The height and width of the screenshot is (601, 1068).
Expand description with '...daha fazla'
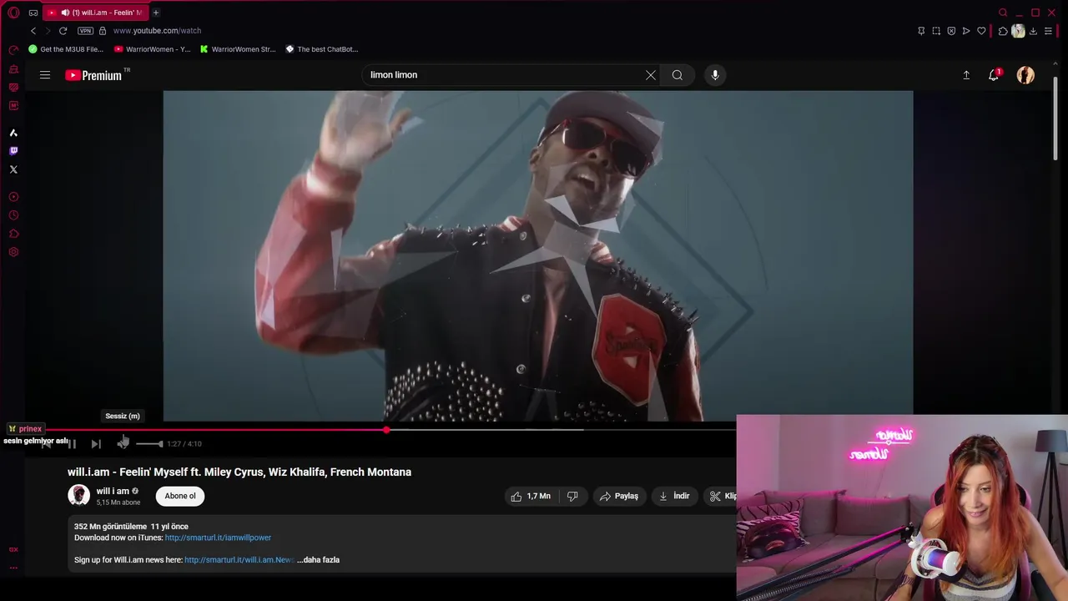318,560
